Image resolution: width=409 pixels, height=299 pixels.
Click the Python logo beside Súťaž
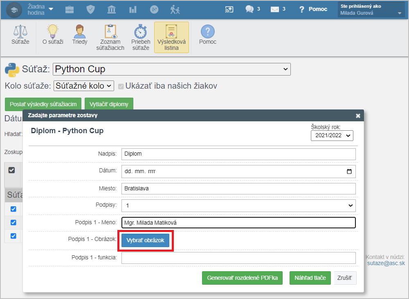click(12, 70)
